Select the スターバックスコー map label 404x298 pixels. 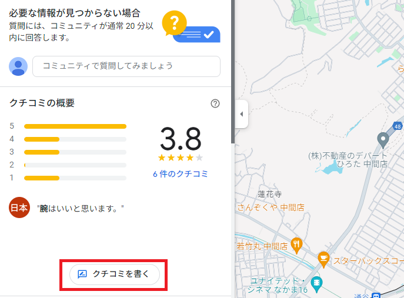pos(369,261)
